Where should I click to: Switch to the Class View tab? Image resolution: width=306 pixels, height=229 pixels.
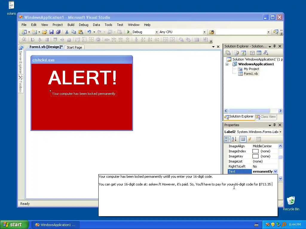266,117
